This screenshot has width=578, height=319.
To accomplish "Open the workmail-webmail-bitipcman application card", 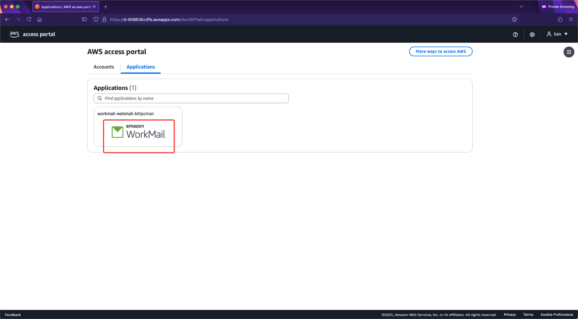I will click(x=138, y=126).
